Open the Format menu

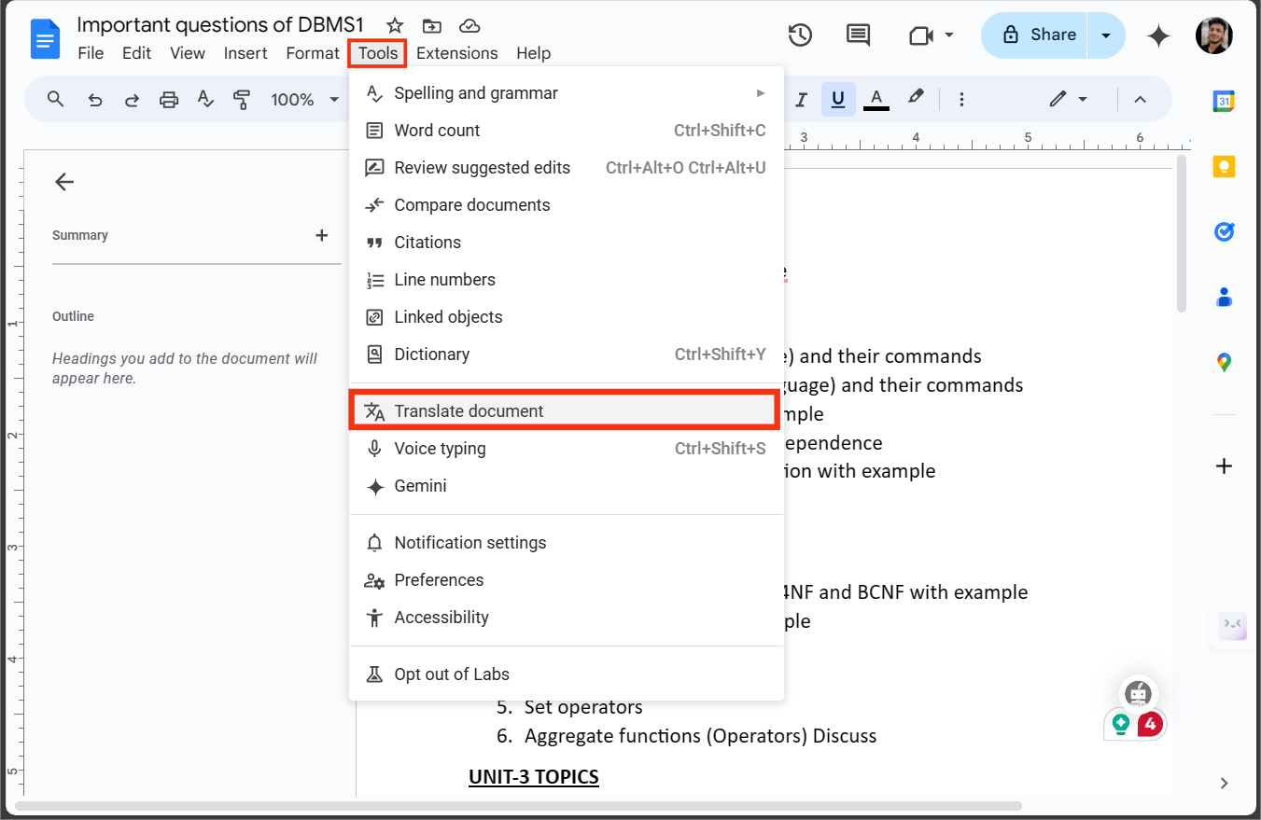tap(313, 53)
